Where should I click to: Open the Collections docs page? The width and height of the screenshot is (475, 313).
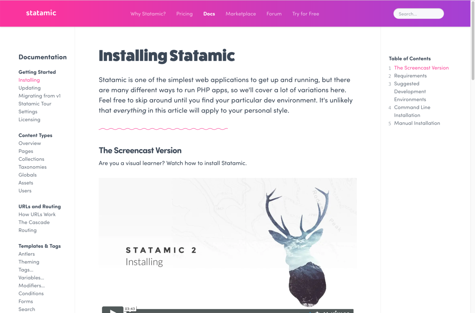[31, 159]
